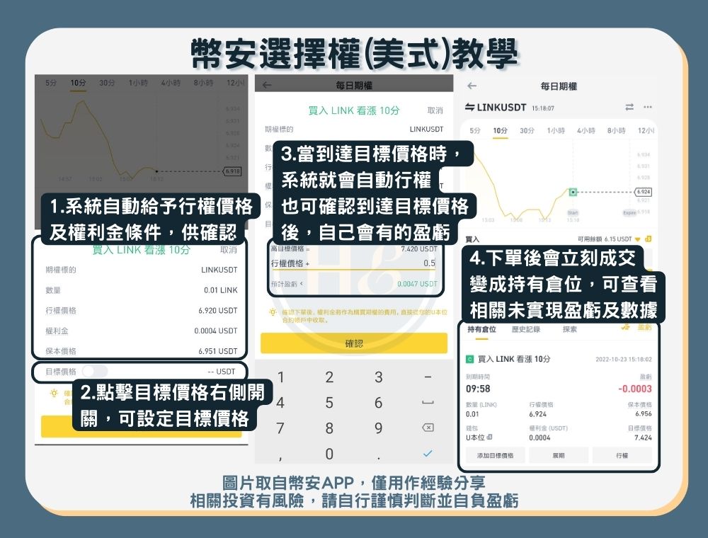
Task: Tap 添加目標價格 button on position card
Action: pos(496,455)
